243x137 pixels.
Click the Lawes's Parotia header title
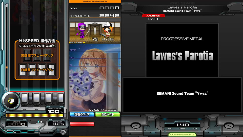click(x=182, y=7)
